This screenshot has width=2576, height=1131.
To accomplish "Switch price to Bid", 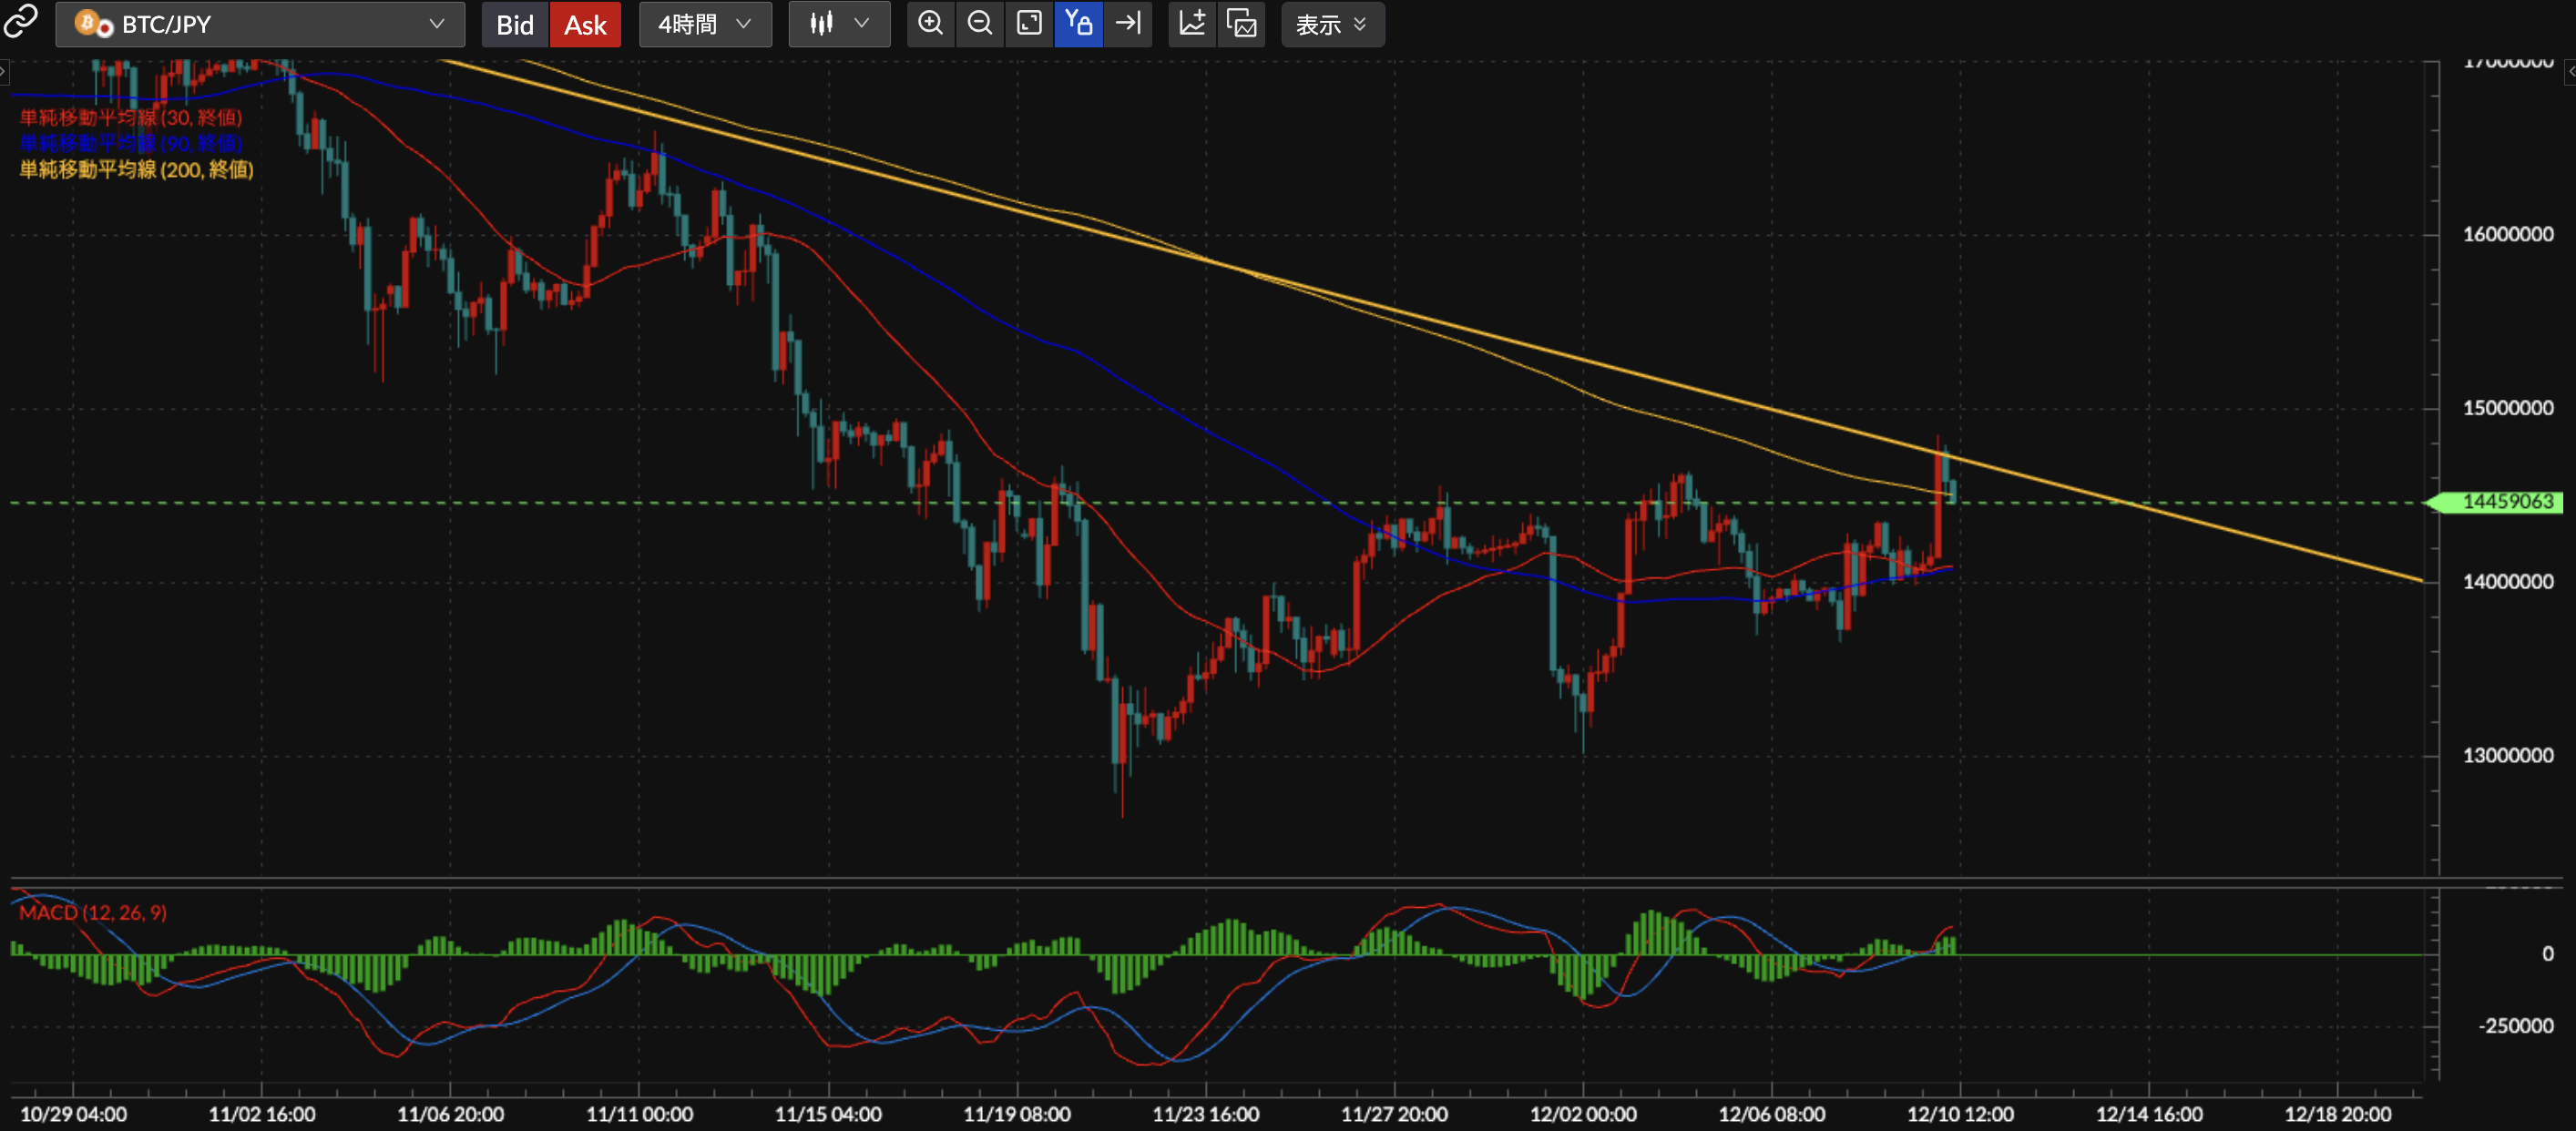I will tap(515, 24).
